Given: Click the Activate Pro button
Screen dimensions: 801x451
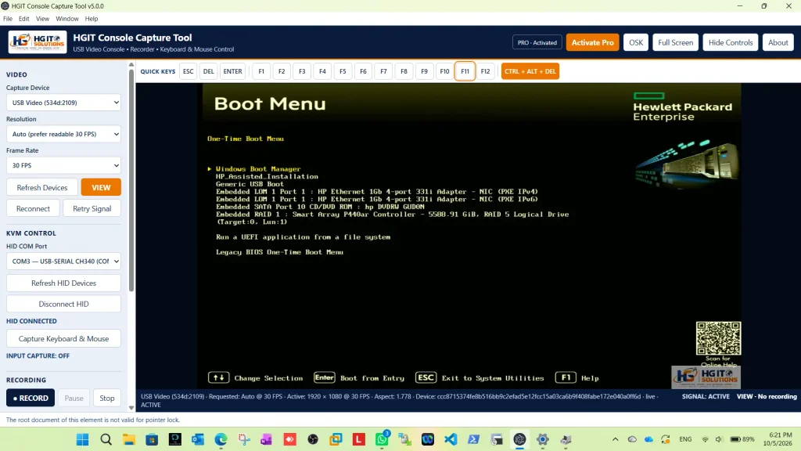Looking at the screenshot, I should click(x=593, y=42).
